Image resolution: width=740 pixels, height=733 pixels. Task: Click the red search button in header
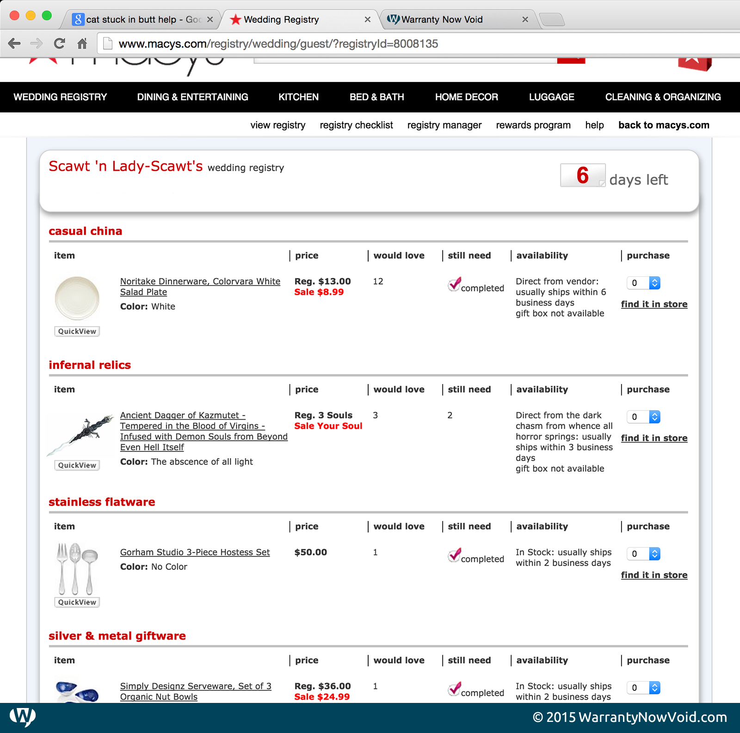pyautogui.click(x=571, y=61)
